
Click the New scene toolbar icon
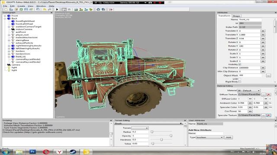(x=6, y=9)
